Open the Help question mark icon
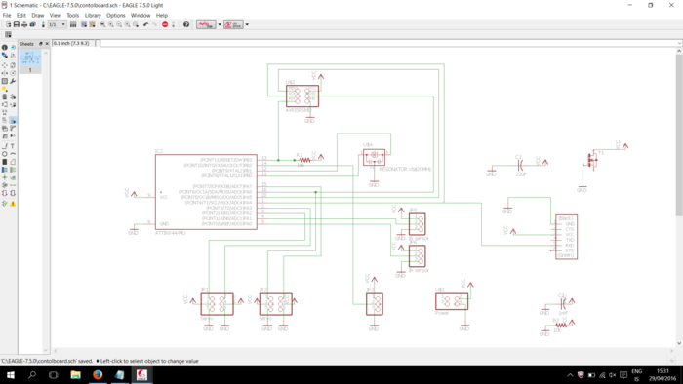Screen dimensions: 683x384 [x=186, y=24]
